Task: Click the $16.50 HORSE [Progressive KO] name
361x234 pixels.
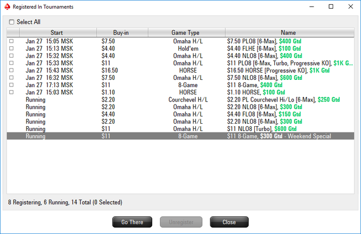Action: [278, 71]
